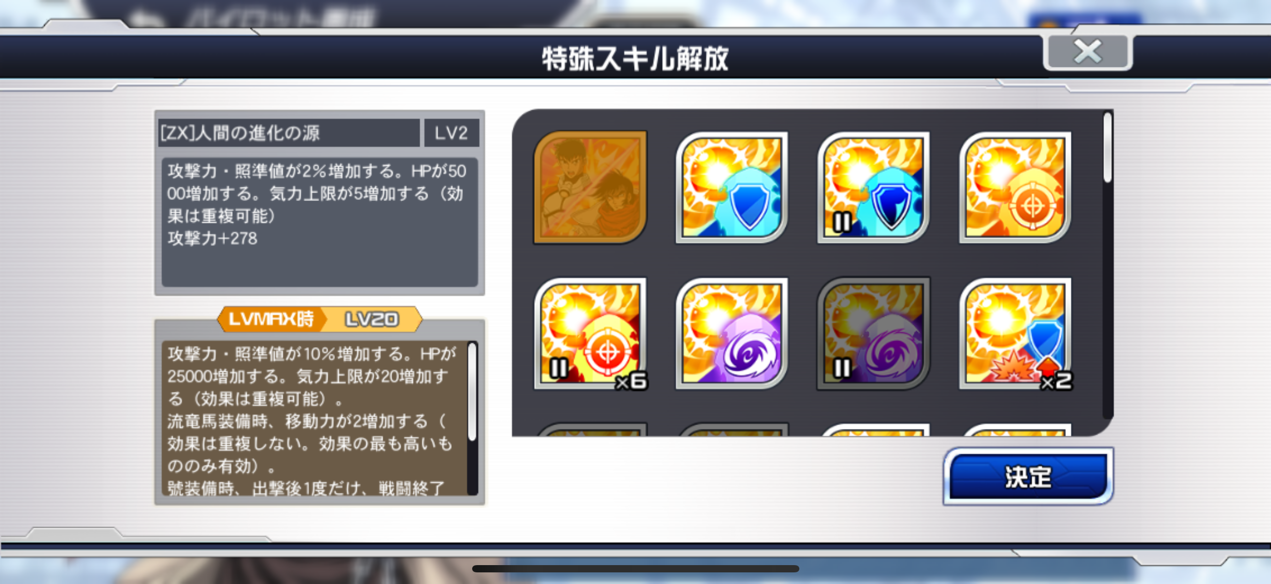This screenshot has height=584, width=1271.
Task: Click the [ZX]人間の進化の源 skill name field
Action: coord(289,133)
